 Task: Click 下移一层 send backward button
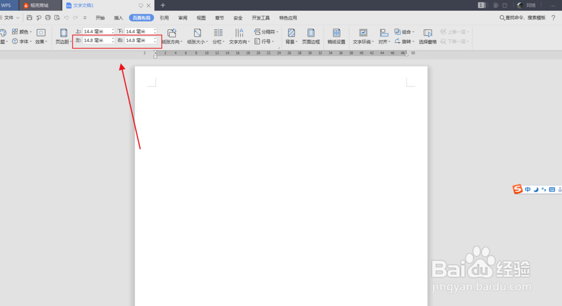(x=455, y=42)
